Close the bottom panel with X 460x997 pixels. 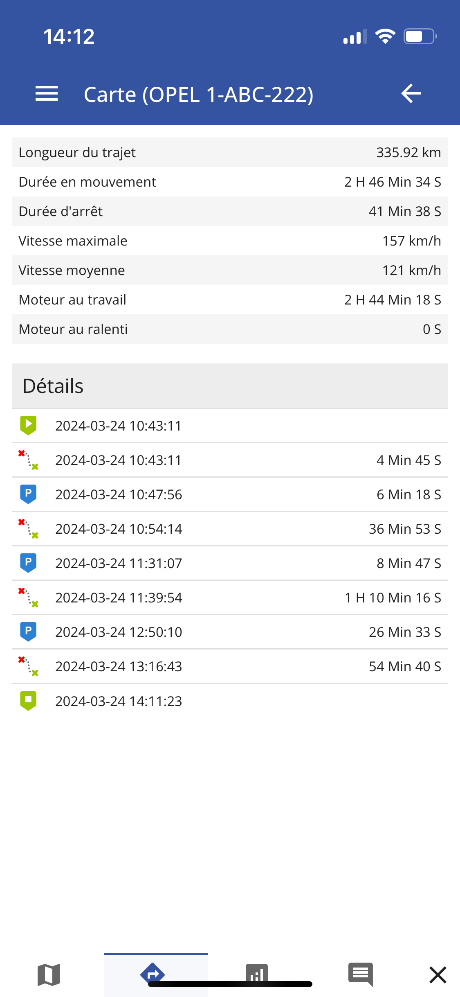(438, 974)
